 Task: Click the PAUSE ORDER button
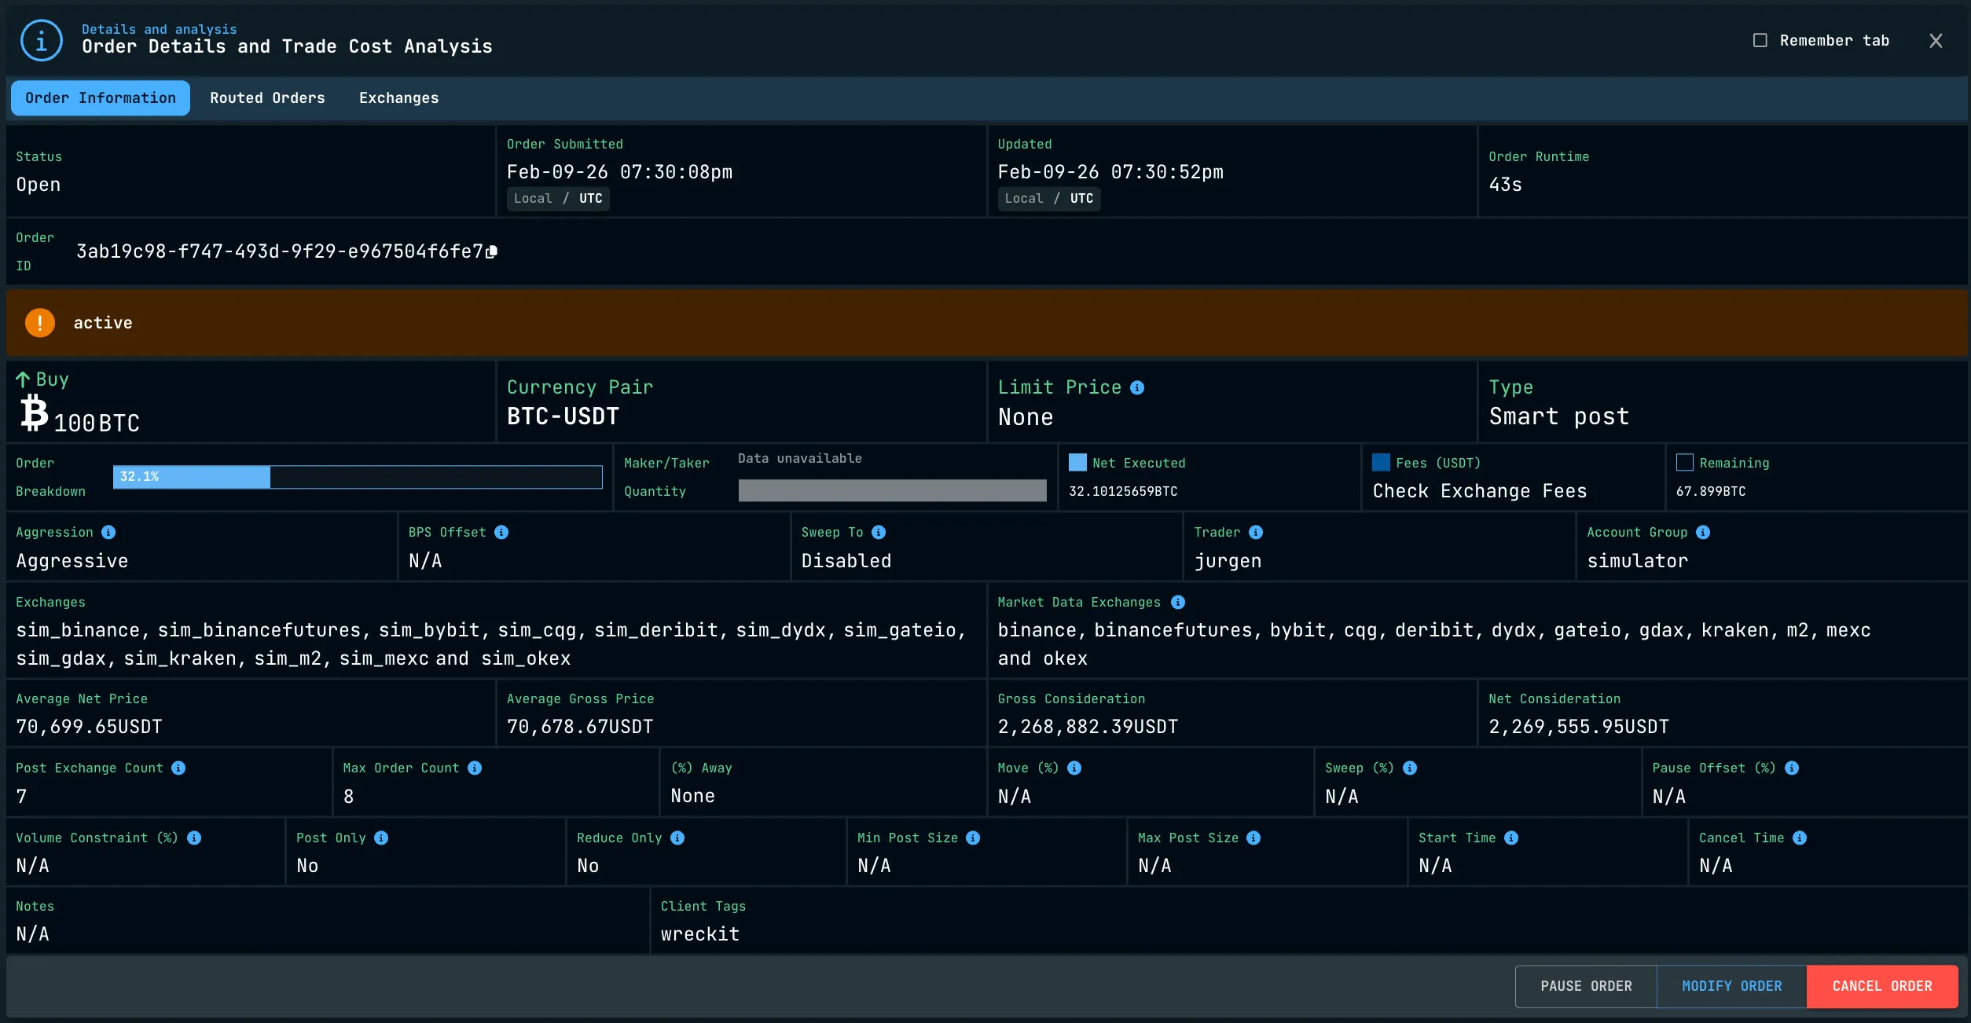coord(1586,986)
